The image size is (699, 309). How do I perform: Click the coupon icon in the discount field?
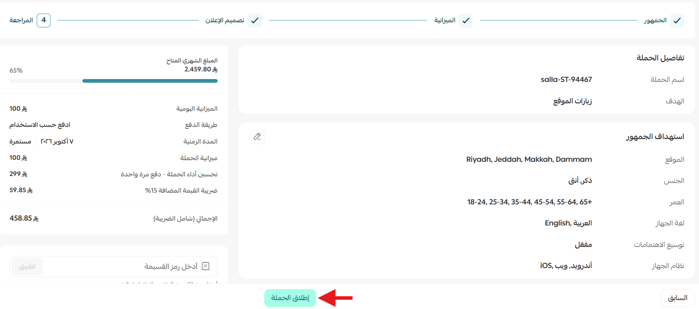coord(206,266)
